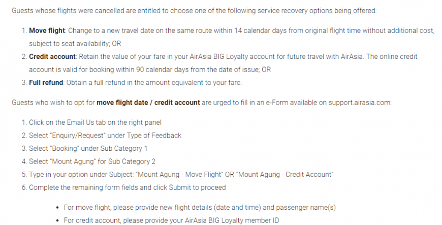Click the support.airasia.com text
This screenshot has height=225, width=442.
pos(359,103)
